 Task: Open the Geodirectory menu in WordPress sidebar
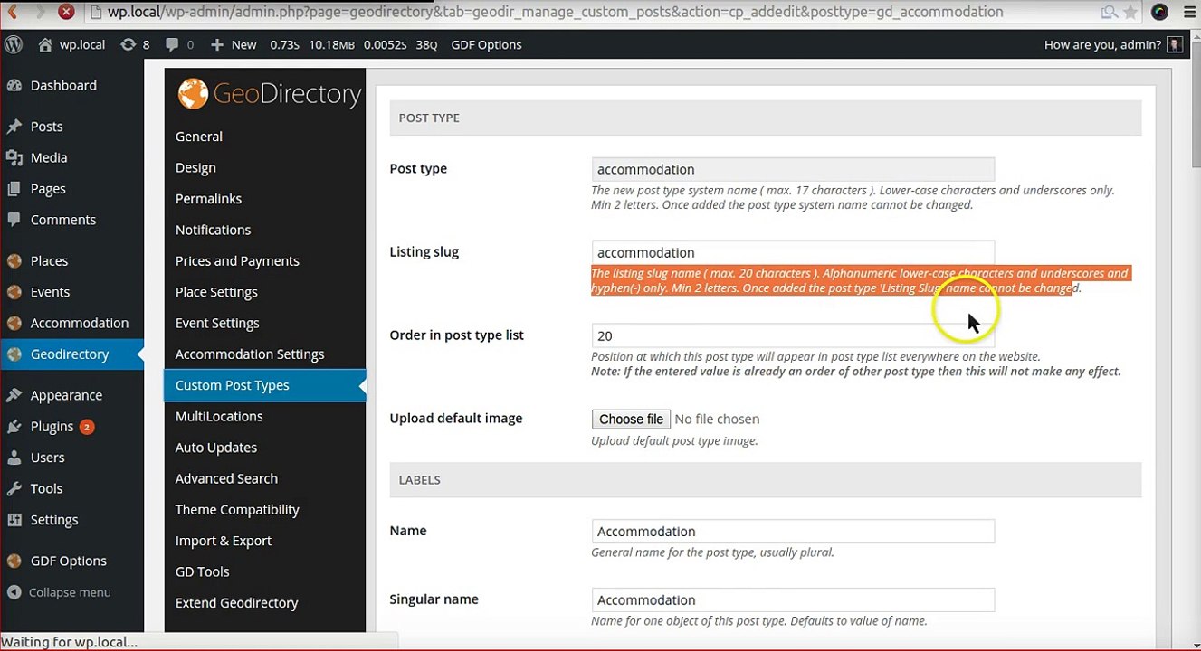71,354
